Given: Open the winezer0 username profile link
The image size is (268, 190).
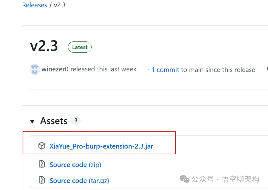Looking at the screenshot, I should [55, 69].
